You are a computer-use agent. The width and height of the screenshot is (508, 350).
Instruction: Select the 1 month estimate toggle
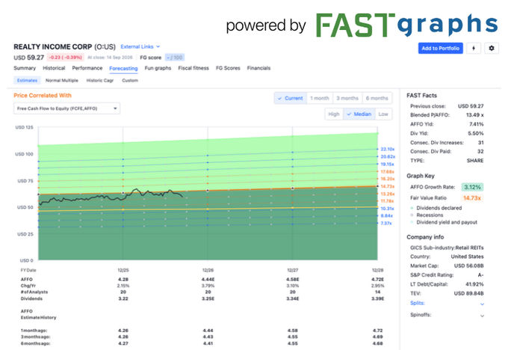click(x=320, y=98)
